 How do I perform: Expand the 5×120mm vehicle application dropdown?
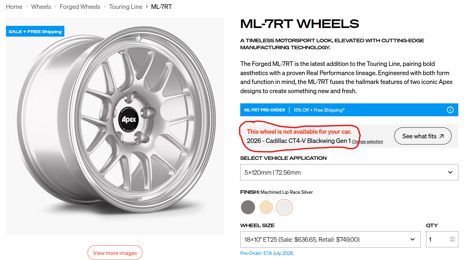349,172
